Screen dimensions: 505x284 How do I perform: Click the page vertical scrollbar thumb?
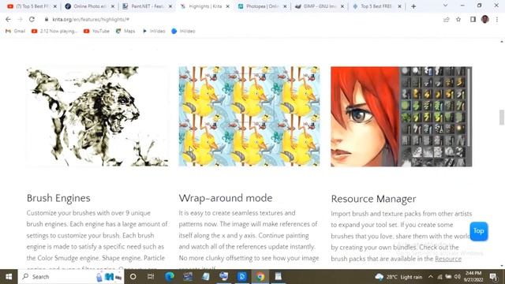502,118
